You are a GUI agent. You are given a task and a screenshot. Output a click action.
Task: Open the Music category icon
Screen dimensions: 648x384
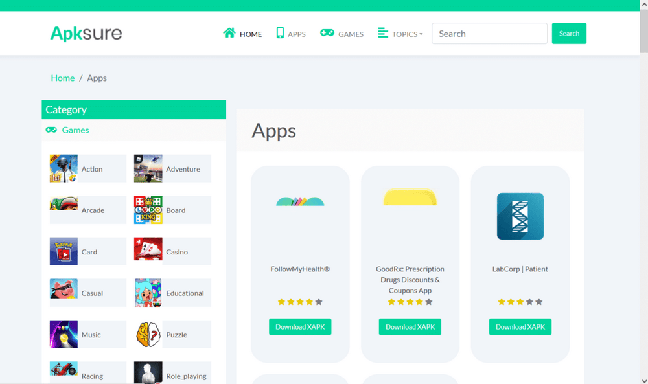63,334
